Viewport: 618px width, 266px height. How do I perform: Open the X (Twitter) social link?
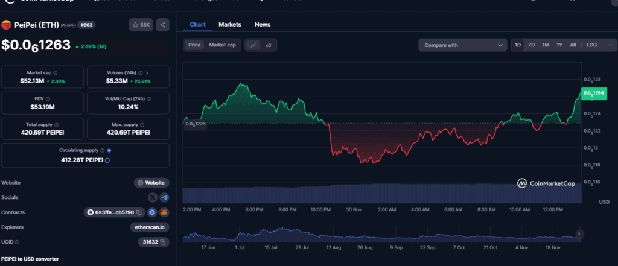(x=153, y=197)
